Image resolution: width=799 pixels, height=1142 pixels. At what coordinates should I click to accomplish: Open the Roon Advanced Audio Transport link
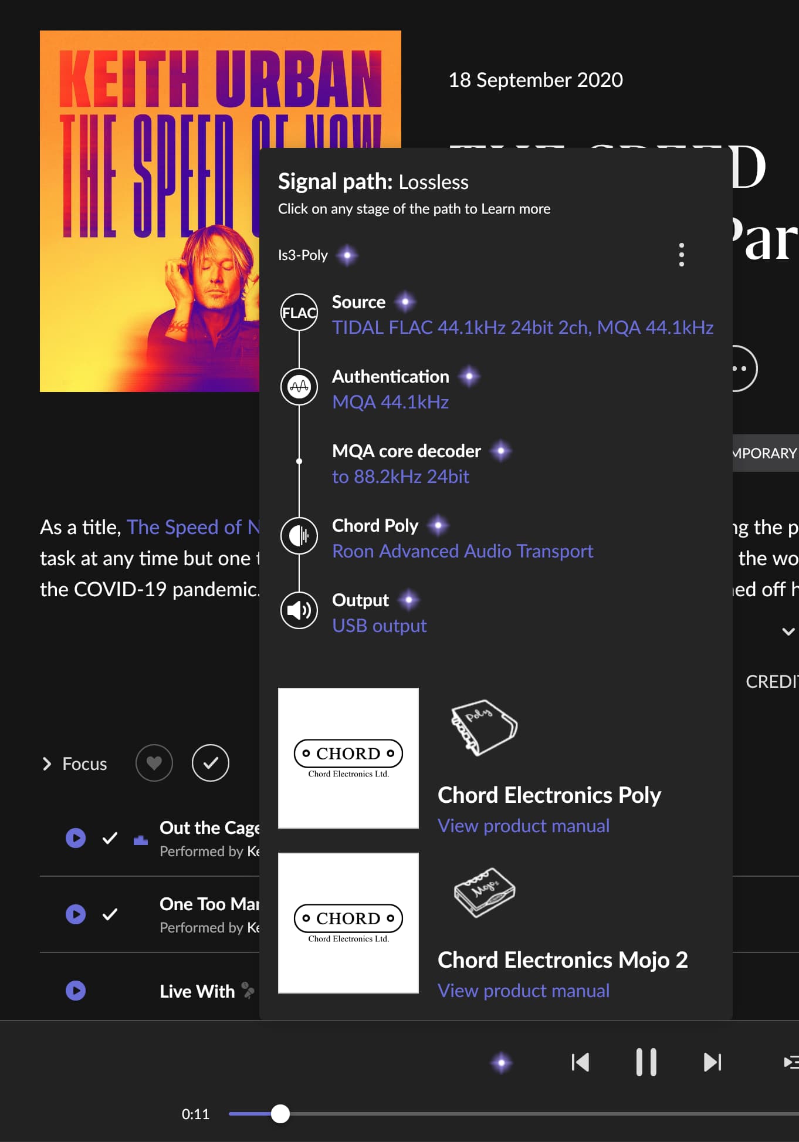[463, 551]
